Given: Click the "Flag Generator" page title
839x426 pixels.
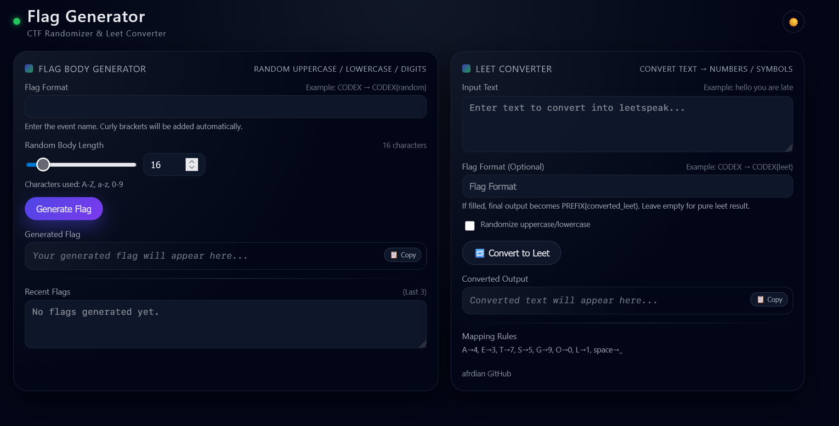Looking at the screenshot, I should pyautogui.click(x=86, y=17).
